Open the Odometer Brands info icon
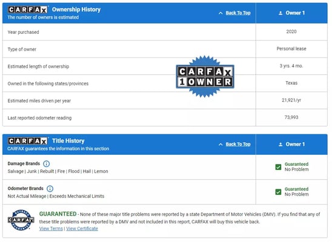This screenshot has height=242, width=332. click(x=50, y=189)
